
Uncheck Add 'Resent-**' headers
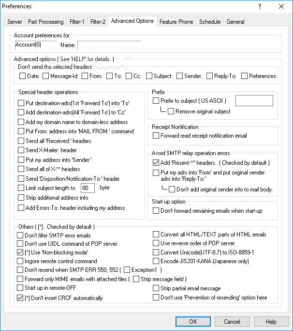tap(156, 163)
